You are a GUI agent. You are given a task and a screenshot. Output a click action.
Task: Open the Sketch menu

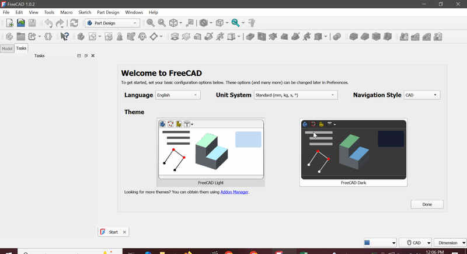pos(85,12)
